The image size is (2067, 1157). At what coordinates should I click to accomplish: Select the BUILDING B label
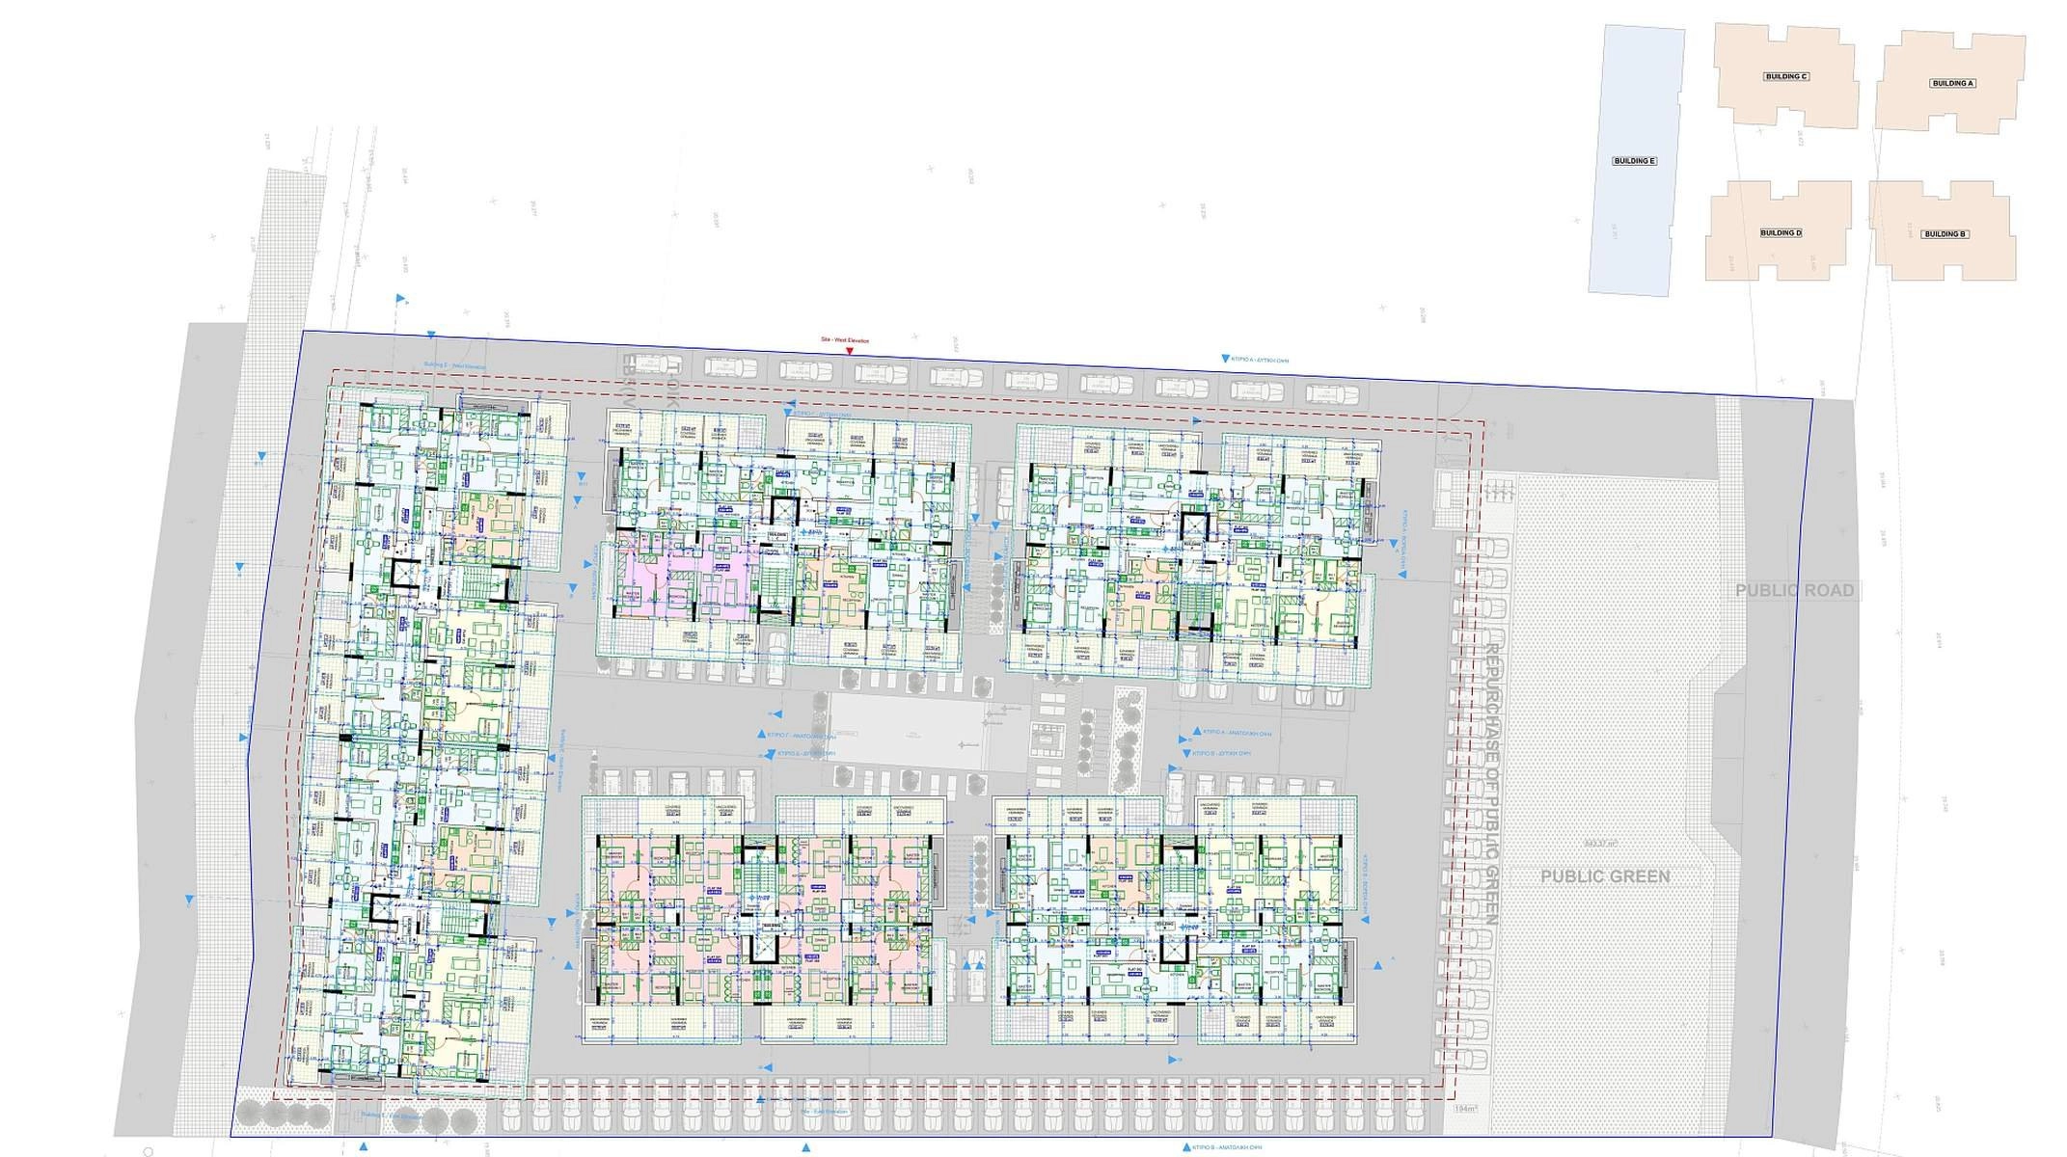click(1945, 234)
